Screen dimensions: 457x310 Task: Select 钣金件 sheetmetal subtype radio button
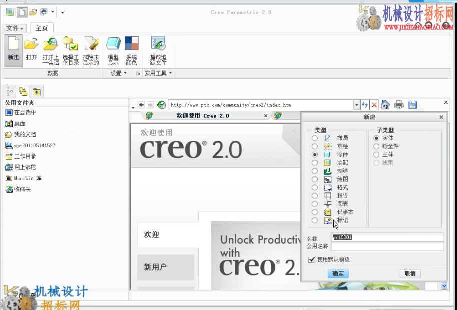[x=376, y=146]
